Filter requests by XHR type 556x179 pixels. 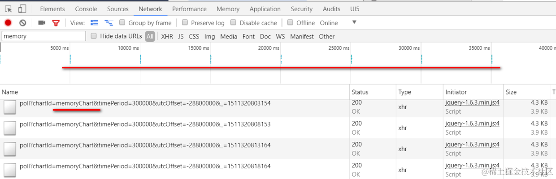click(x=167, y=36)
